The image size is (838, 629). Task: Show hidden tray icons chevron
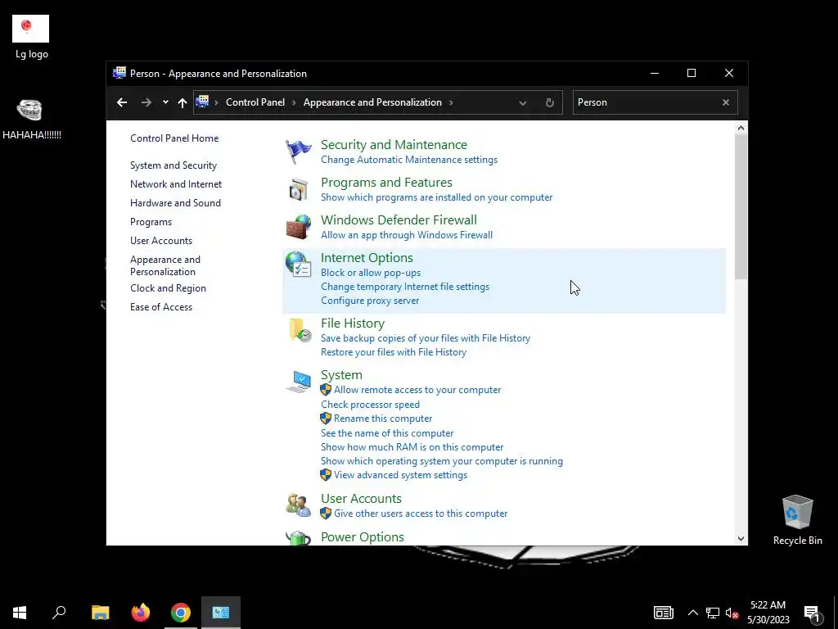pos(692,613)
